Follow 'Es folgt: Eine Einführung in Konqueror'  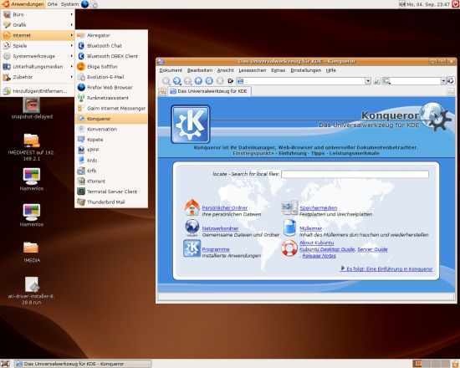point(389,268)
